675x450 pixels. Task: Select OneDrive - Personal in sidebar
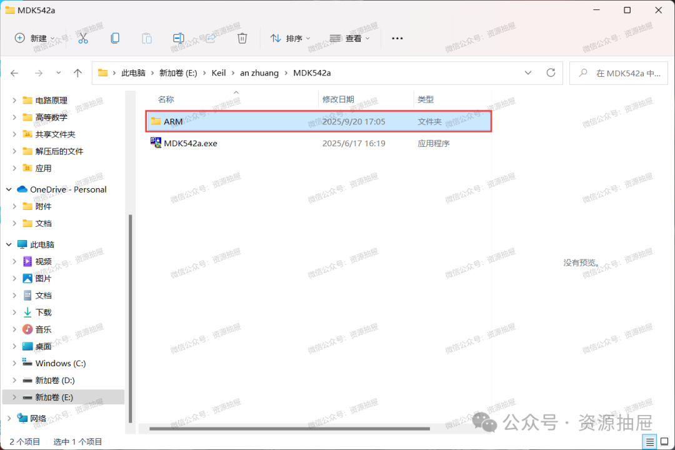68,189
